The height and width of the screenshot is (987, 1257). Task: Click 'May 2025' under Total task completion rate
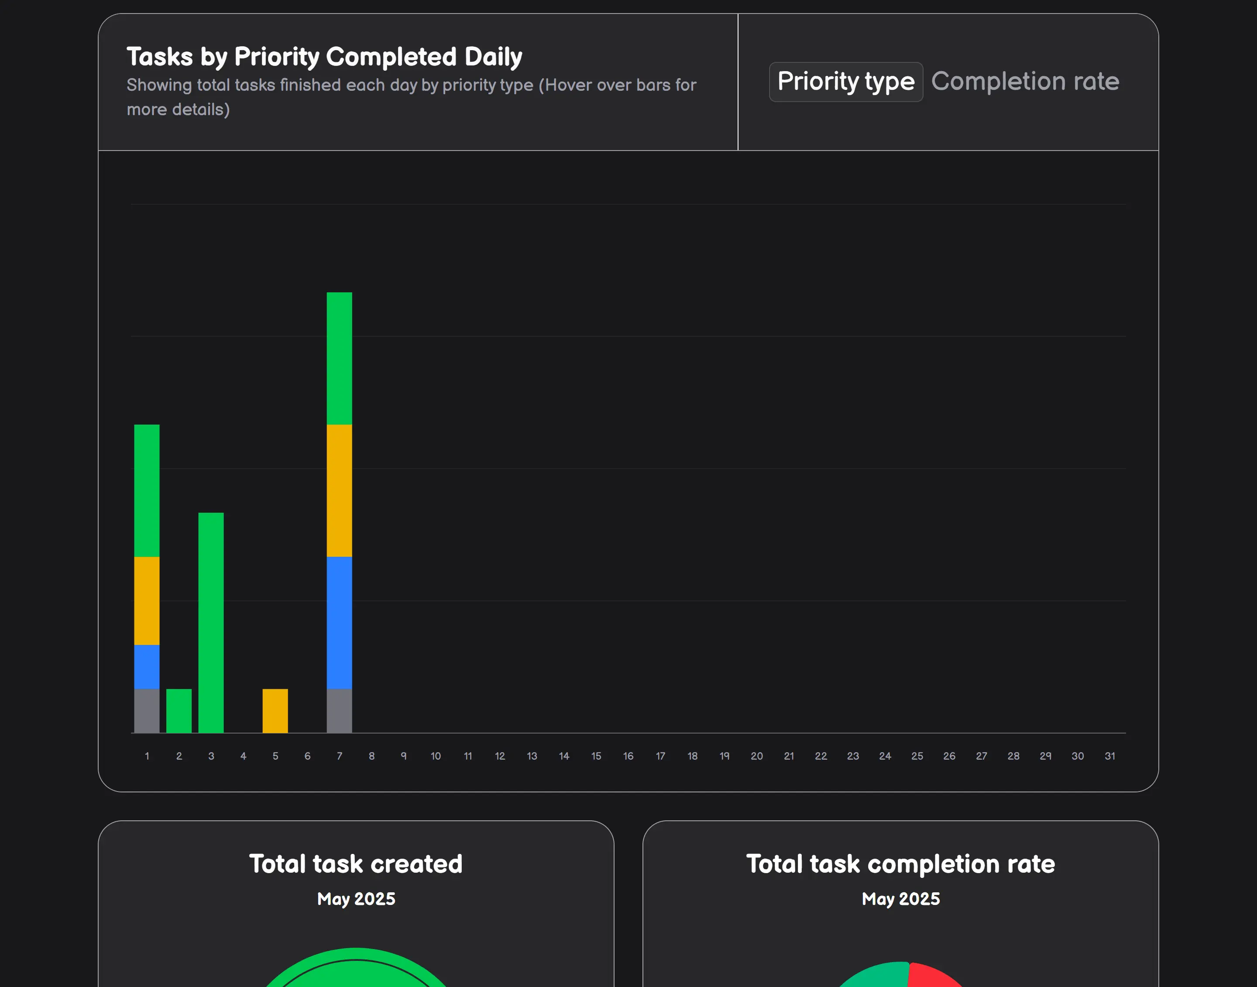tap(900, 898)
